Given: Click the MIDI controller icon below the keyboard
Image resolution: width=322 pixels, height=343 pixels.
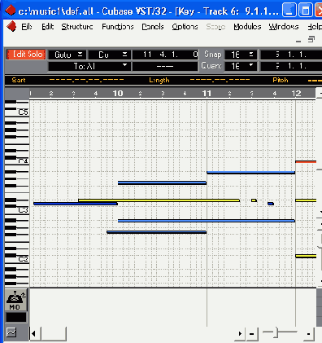Looking at the screenshot, I should click(x=16, y=300).
